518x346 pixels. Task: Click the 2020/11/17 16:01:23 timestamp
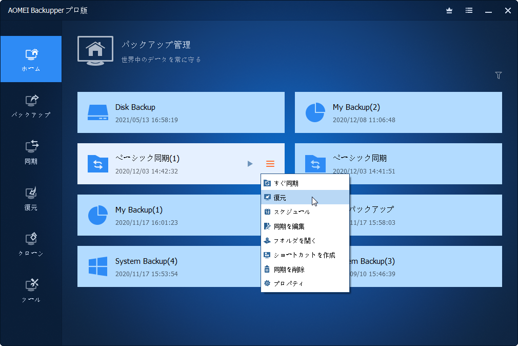click(x=146, y=223)
